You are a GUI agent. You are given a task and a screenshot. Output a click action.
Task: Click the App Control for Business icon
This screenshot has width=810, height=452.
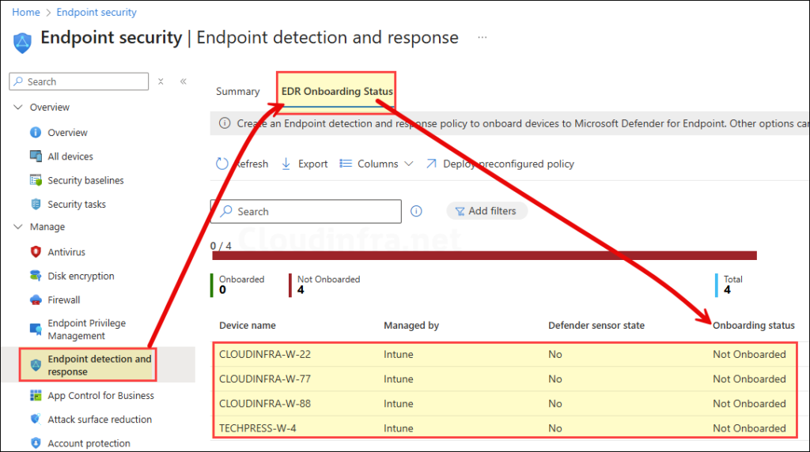pos(36,396)
